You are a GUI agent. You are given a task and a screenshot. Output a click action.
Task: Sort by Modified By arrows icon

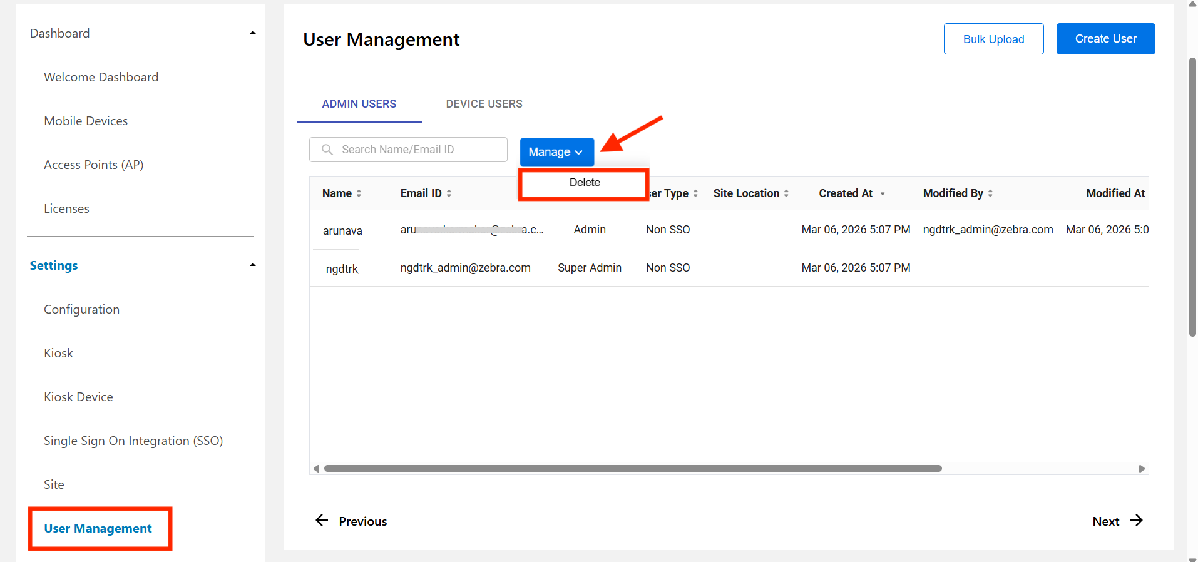pyautogui.click(x=990, y=193)
